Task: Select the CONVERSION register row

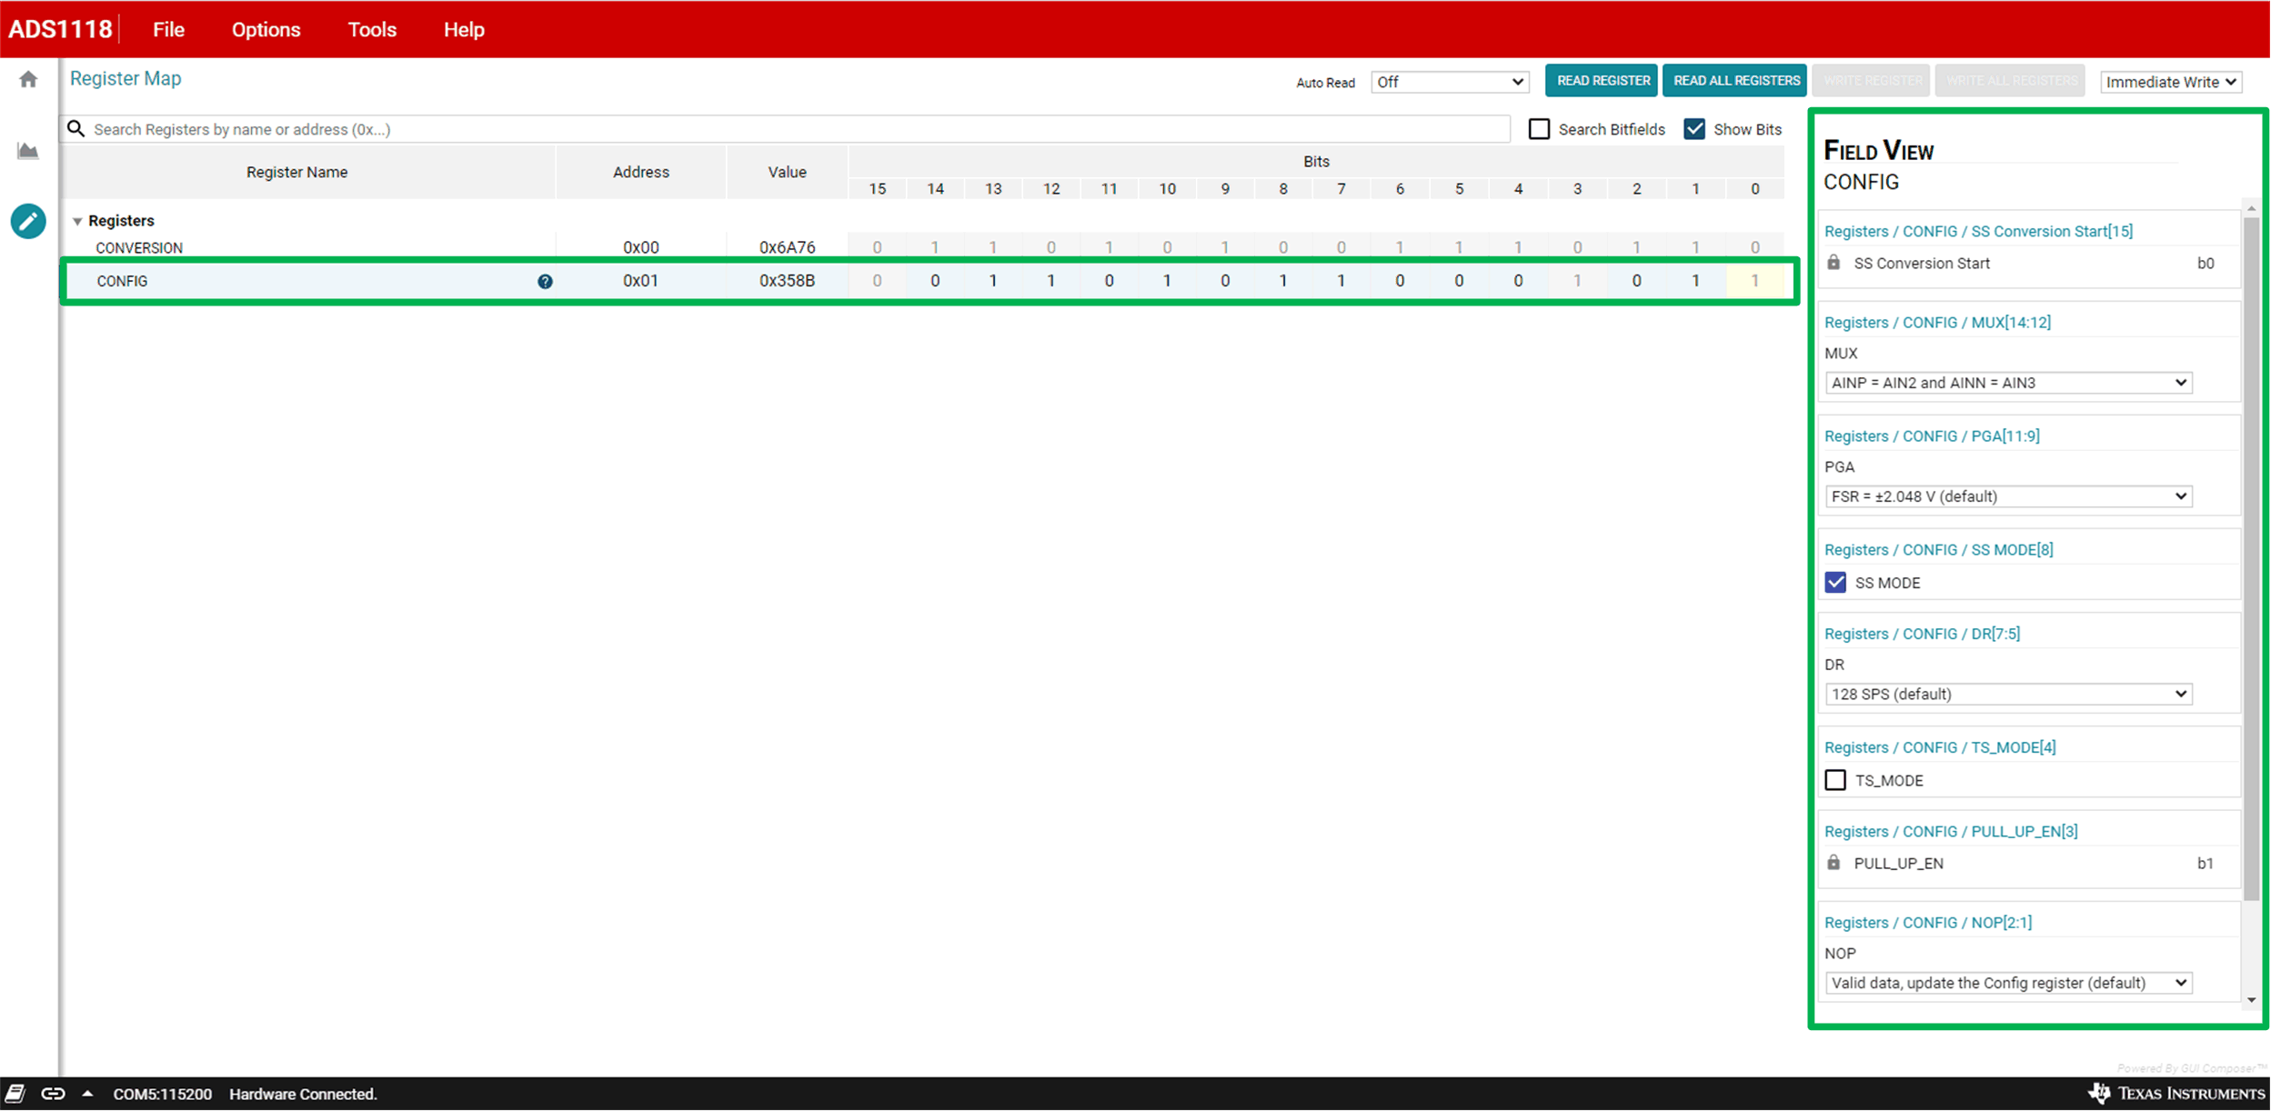Action: click(923, 247)
